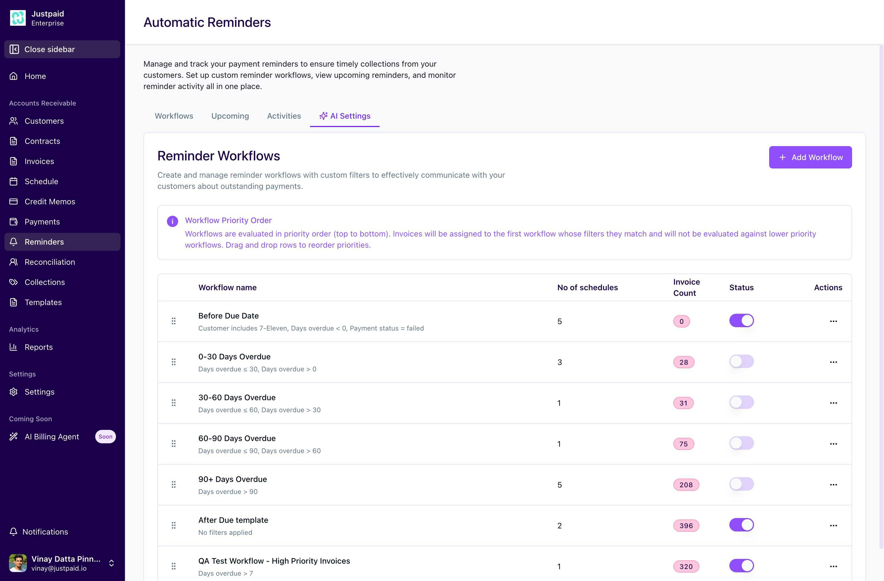Open the Activities tab
The image size is (884, 581).
point(284,116)
